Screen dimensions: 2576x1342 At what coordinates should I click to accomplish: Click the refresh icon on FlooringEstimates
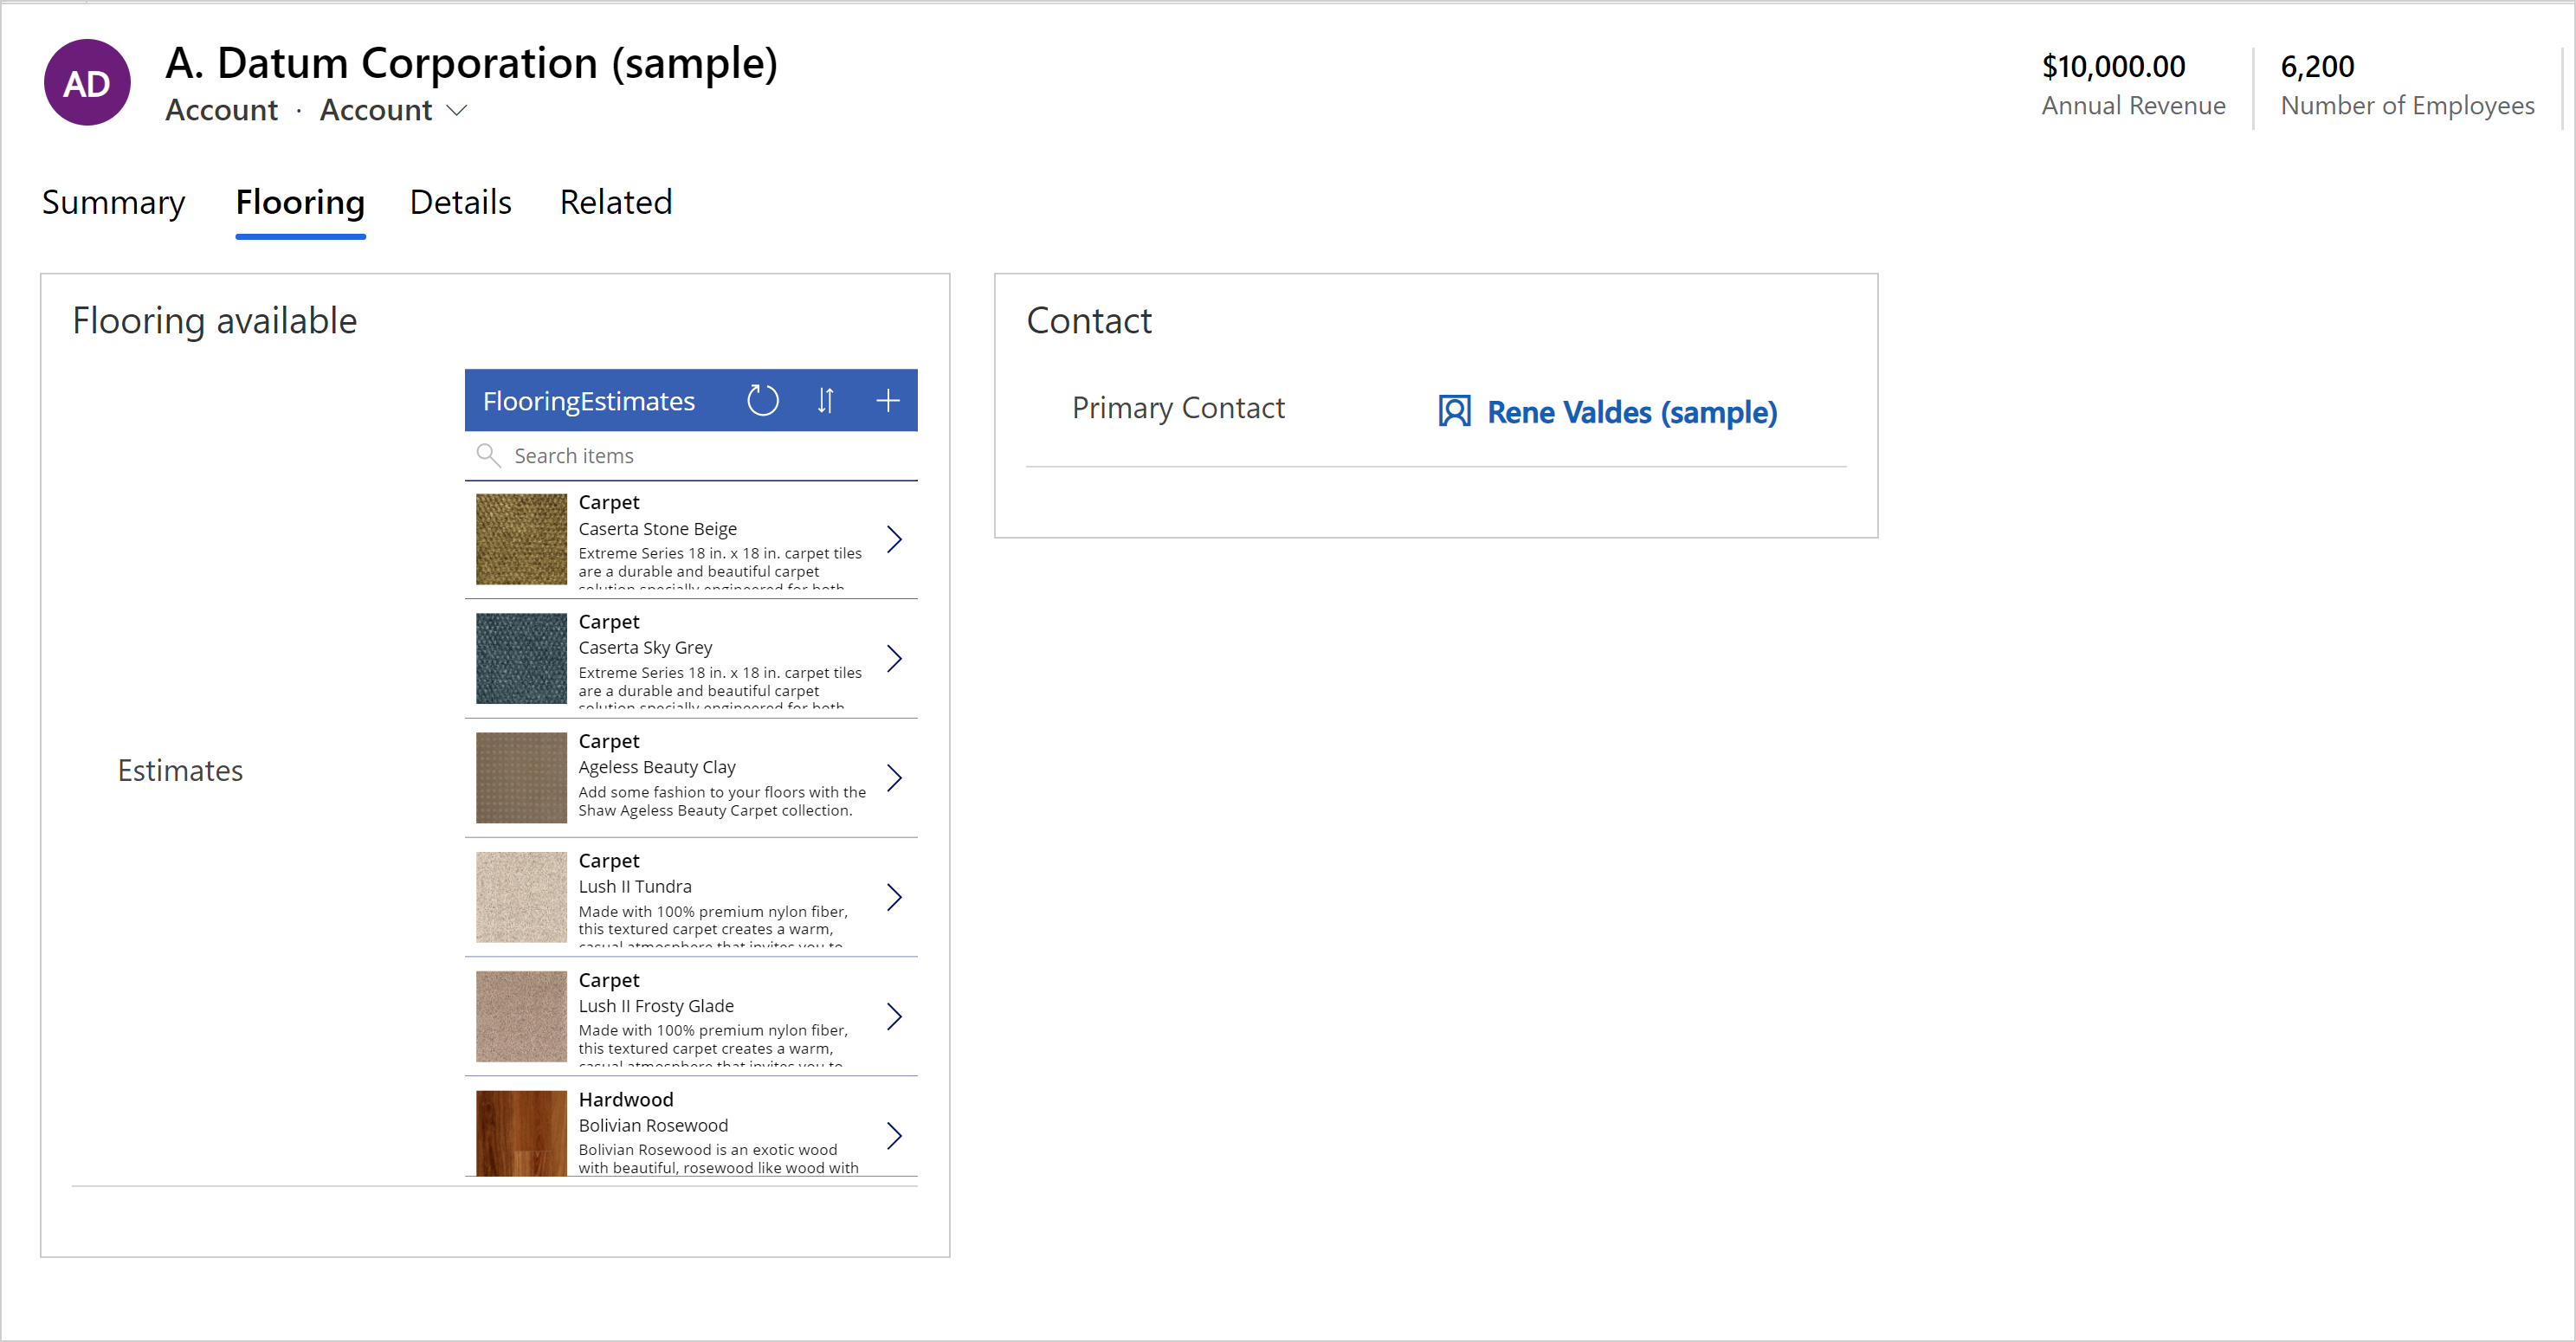(763, 398)
